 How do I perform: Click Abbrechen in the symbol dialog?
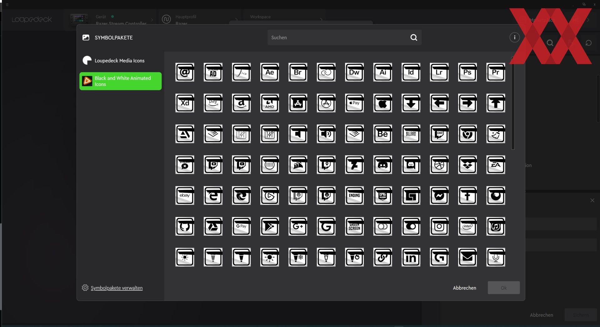[x=464, y=288]
